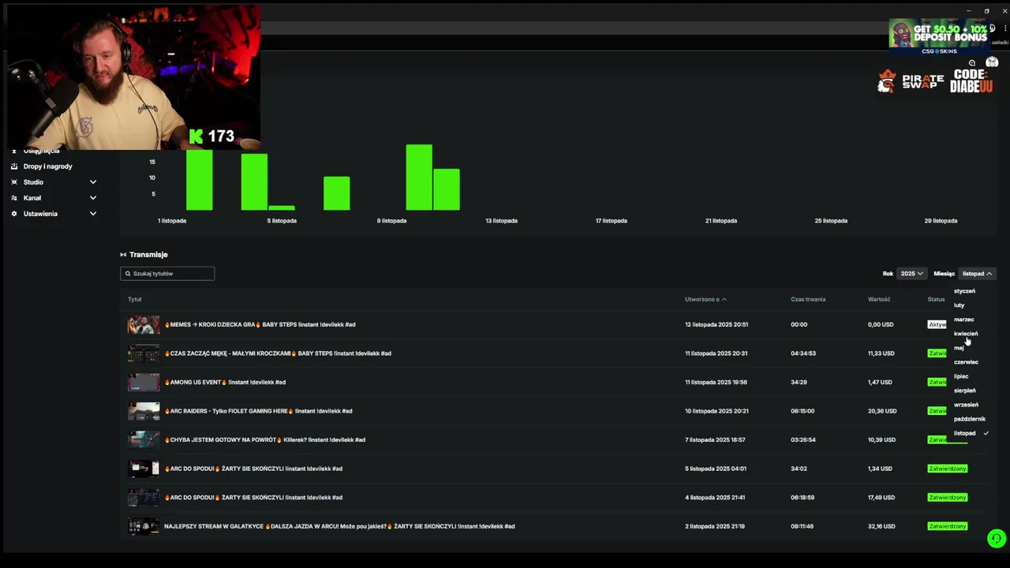Choose czerwiec from the month list

(x=966, y=362)
